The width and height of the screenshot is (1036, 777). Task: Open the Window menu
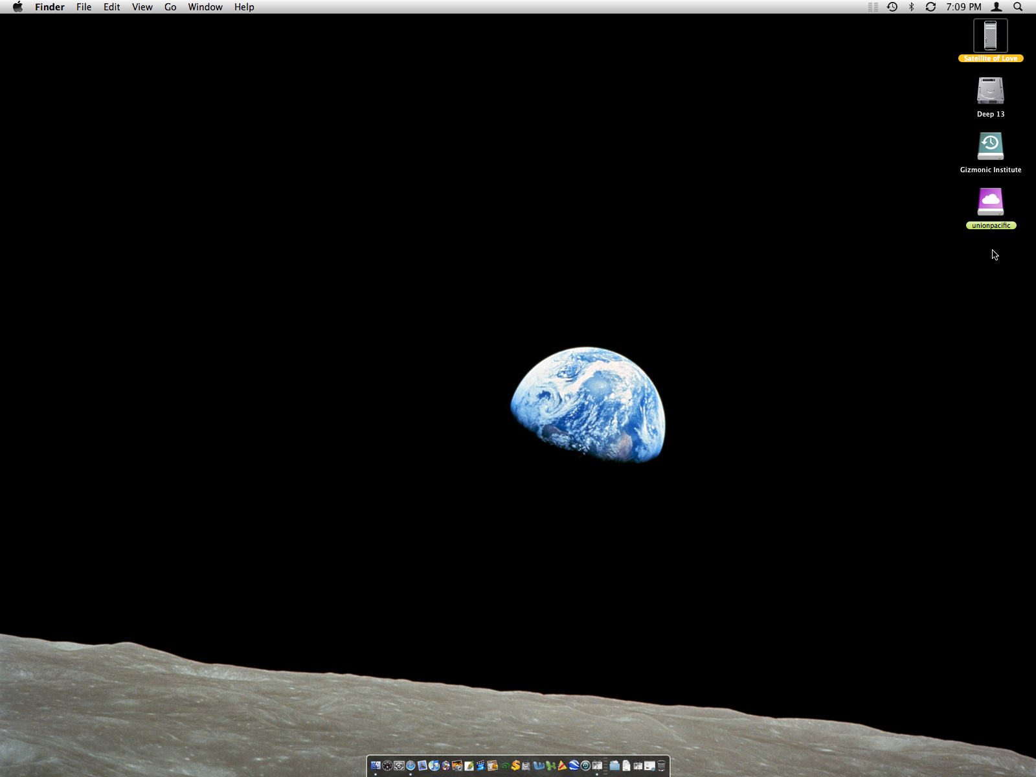click(x=205, y=6)
